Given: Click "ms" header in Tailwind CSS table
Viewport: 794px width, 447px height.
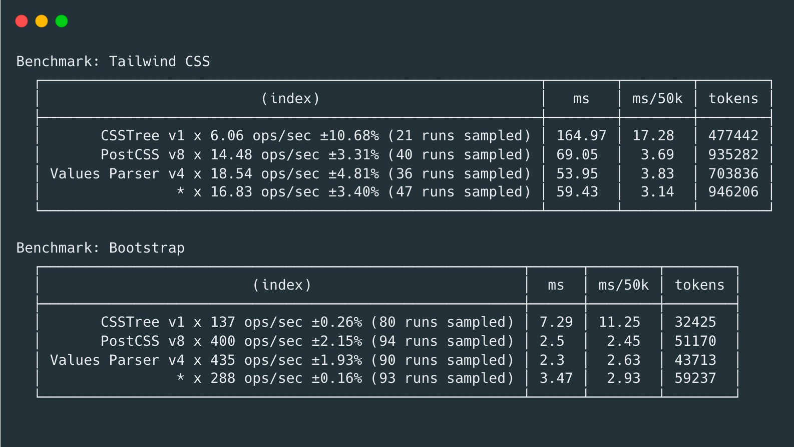Looking at the screenshot, I should (x=581, y=99).
